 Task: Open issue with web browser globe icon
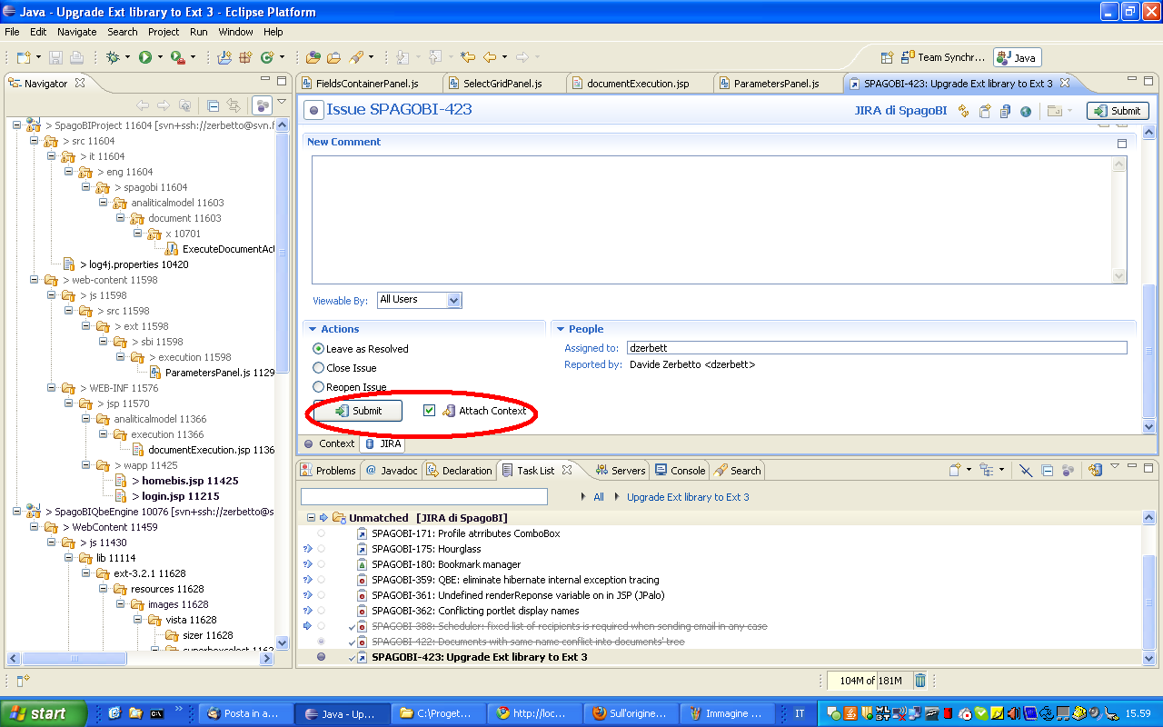pos(1026,111)
